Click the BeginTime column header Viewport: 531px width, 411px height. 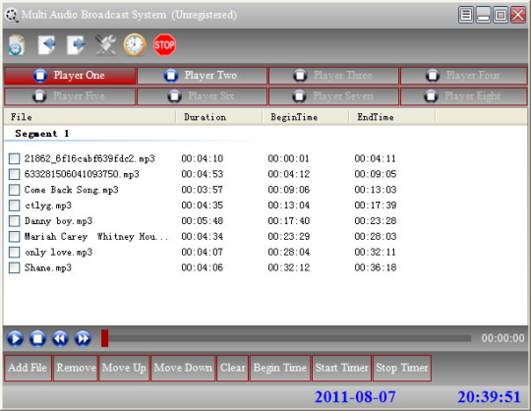click(306, 117)
